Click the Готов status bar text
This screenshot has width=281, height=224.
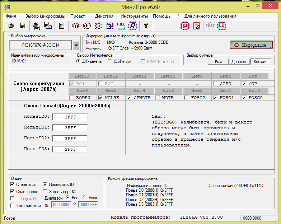click(x=9, y=218)
